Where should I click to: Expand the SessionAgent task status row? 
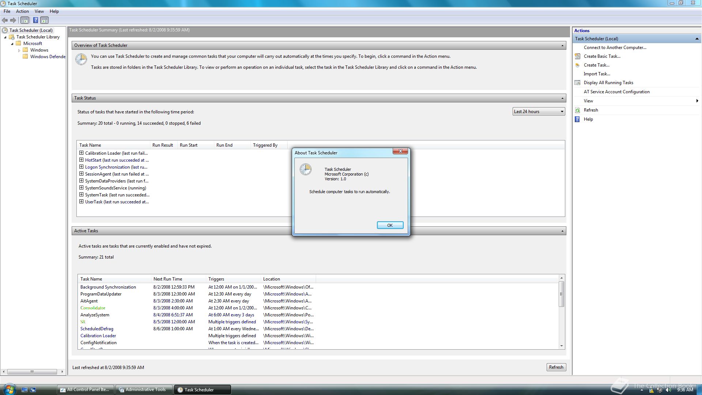(x=81, y=174)
